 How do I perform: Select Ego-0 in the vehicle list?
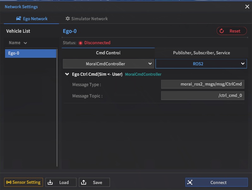coord(30,53)
